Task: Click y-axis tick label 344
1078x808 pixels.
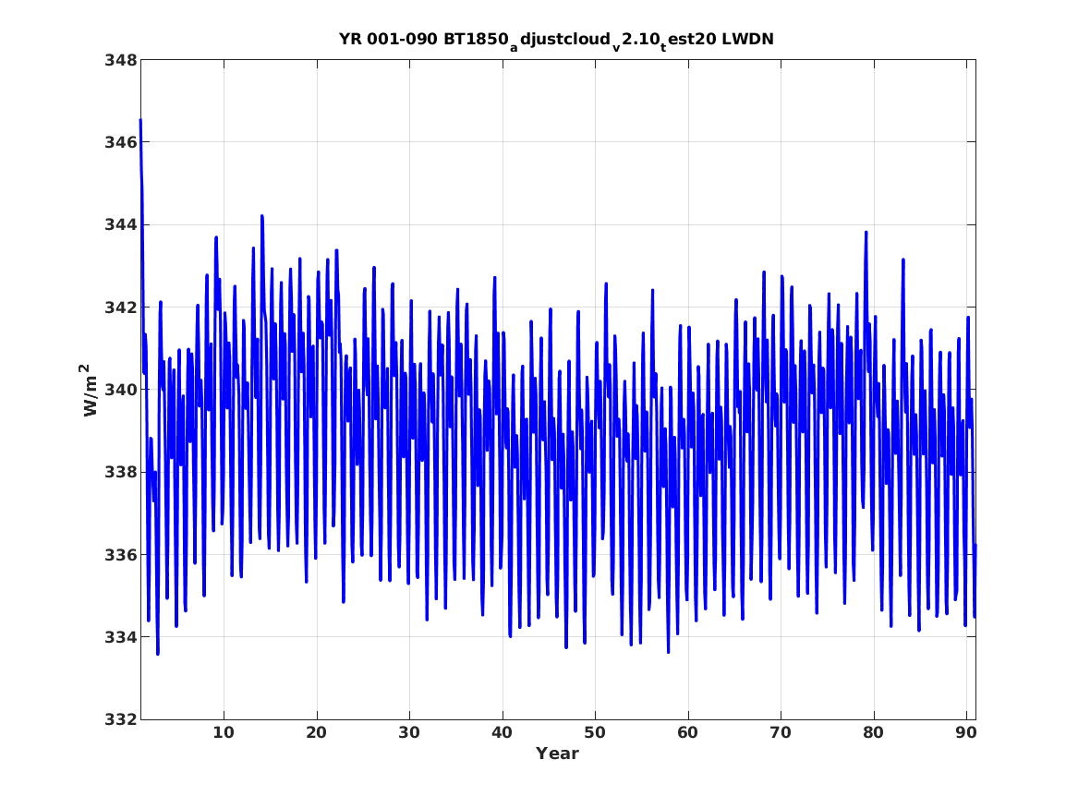Action: (x=121, y=224)
